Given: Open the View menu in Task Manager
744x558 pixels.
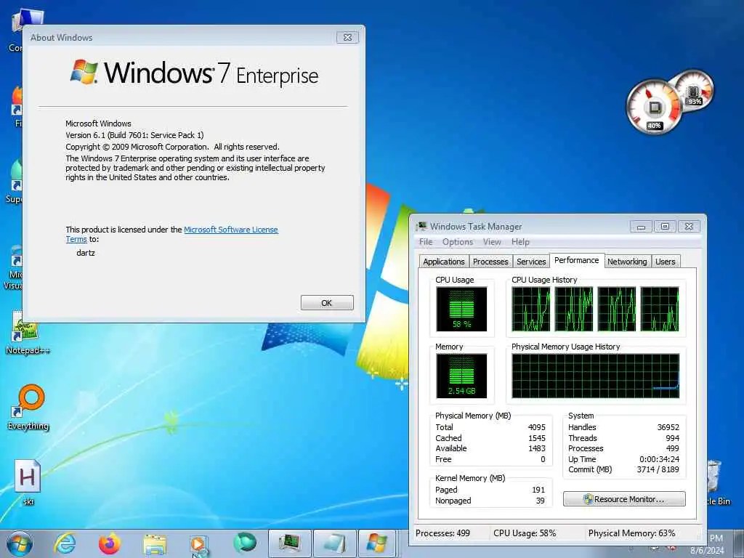Looking at the screenshot, I should tap(492, 242).
